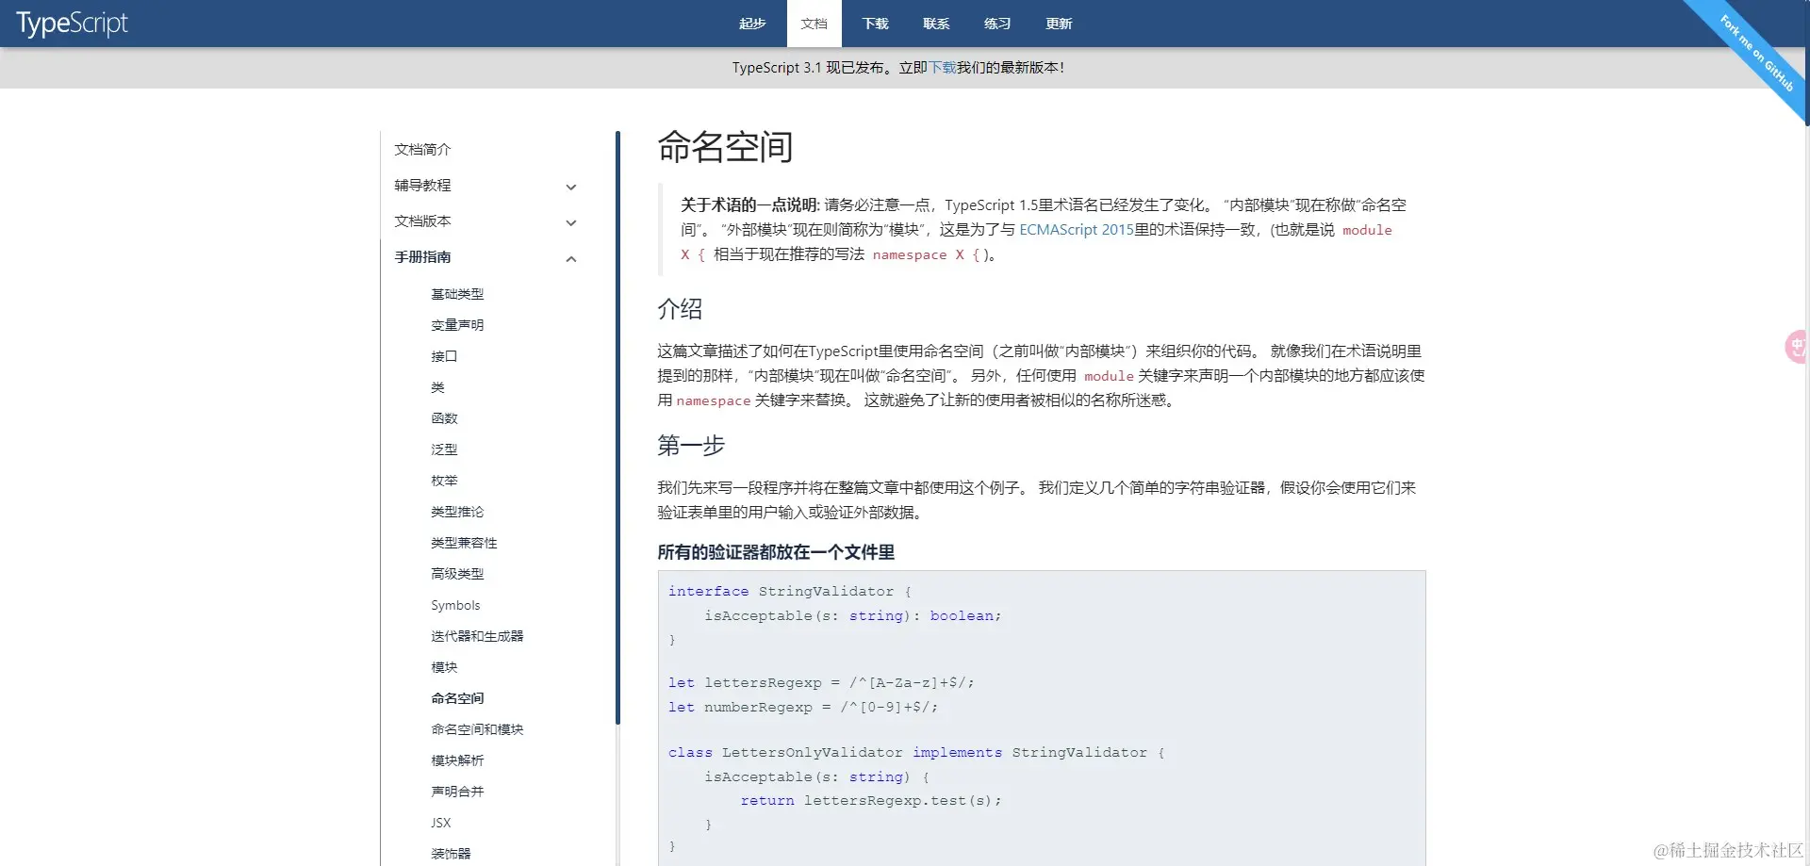Open the 基础类型 sidebar page
1810x866 pixels.
(x=457, y=294)
